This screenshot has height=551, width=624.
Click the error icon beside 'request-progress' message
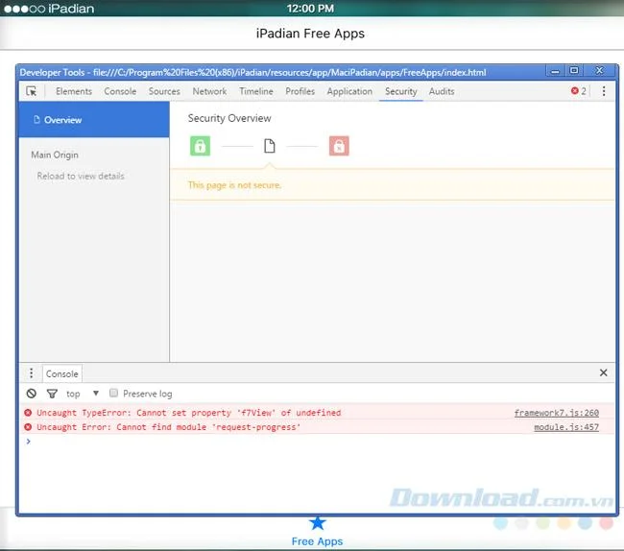[x=28, y=427]
